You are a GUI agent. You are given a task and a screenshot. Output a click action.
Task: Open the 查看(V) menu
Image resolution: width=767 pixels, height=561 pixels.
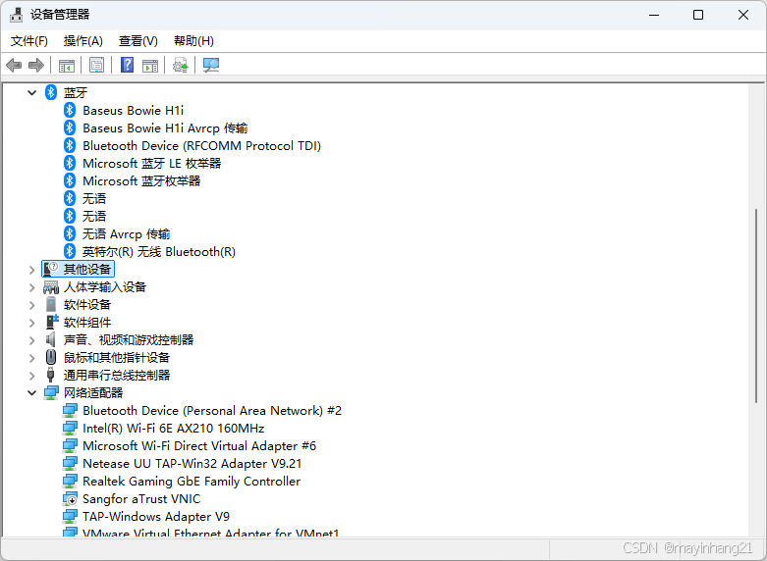tap(138, 41)
